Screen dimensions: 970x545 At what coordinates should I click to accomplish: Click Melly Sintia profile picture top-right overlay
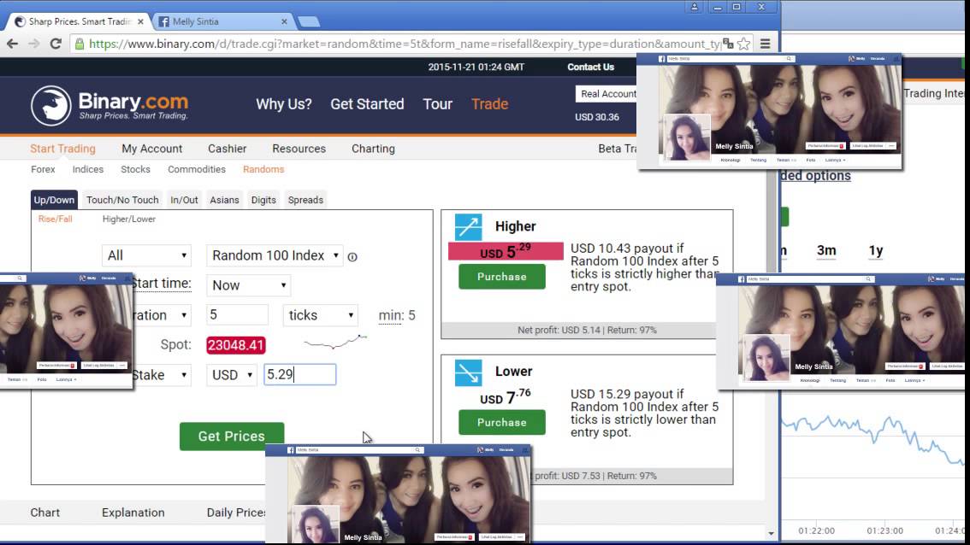click(687, 138)
